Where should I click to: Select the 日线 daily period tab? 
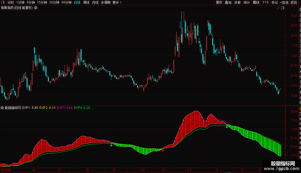coord(77,2)
